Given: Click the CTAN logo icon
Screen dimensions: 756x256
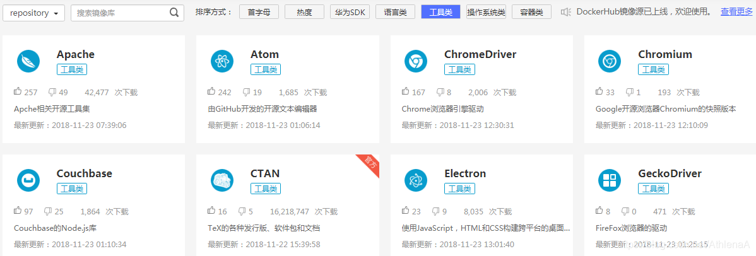Looking at the screenshot, I should tap(222, 180).
